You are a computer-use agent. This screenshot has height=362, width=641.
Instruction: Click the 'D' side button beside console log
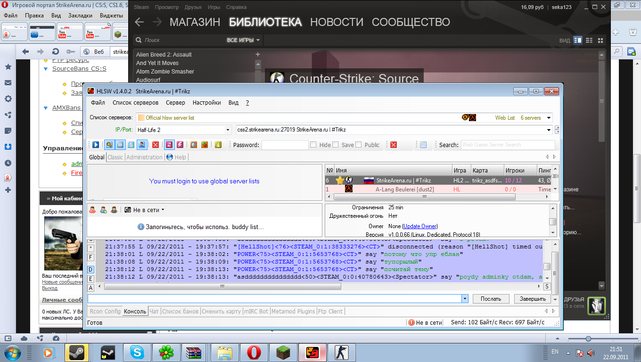[90, 269]
